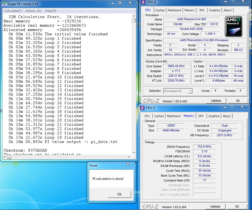This screenshot has width=252, height=210.
Task: Click the Super PI vertical scrollbar thumb
Action: pyautogui.click(x=134, y=20)
